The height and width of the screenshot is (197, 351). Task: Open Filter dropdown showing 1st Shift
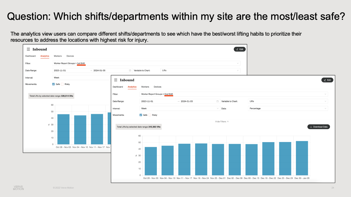(146, 63)
